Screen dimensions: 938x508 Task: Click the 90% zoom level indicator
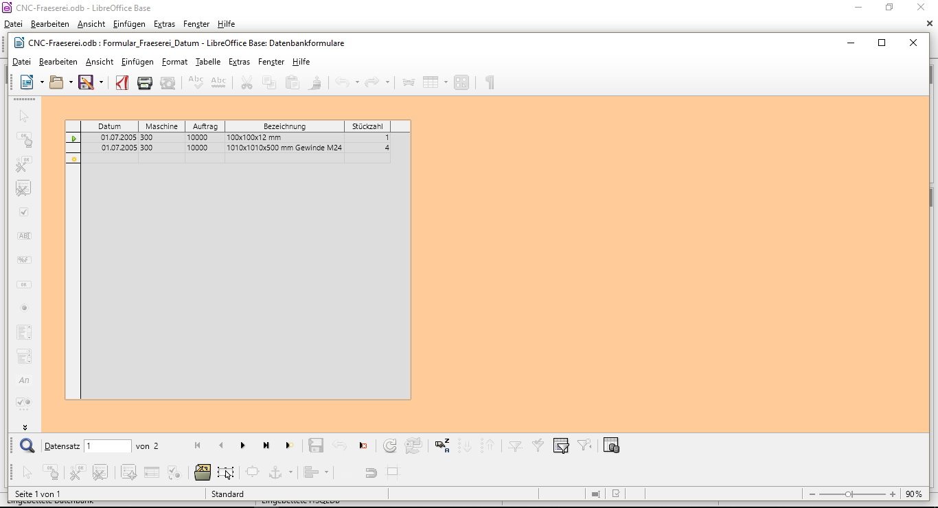click(913, 494)
